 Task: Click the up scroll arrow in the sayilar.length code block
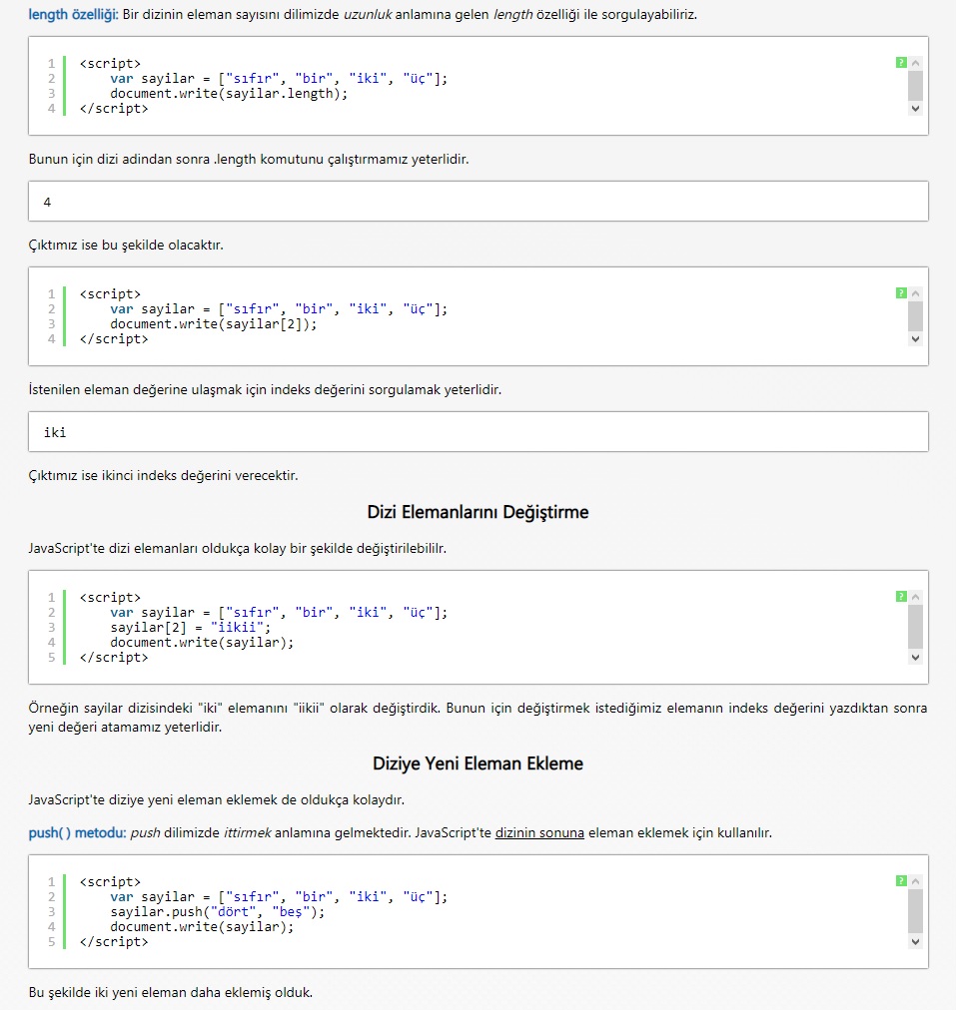[x=915, y=63]
